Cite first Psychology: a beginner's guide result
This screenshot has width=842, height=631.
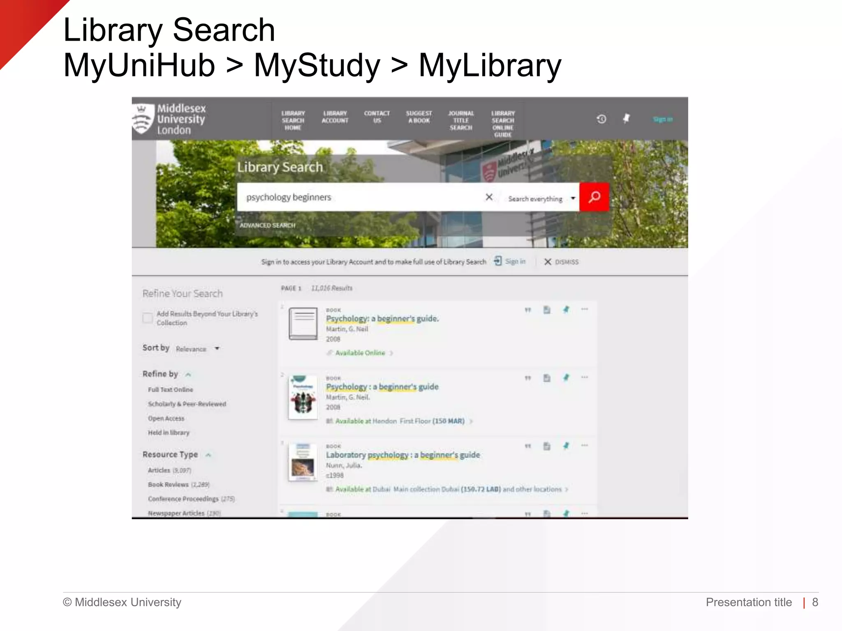pos(528,310)
